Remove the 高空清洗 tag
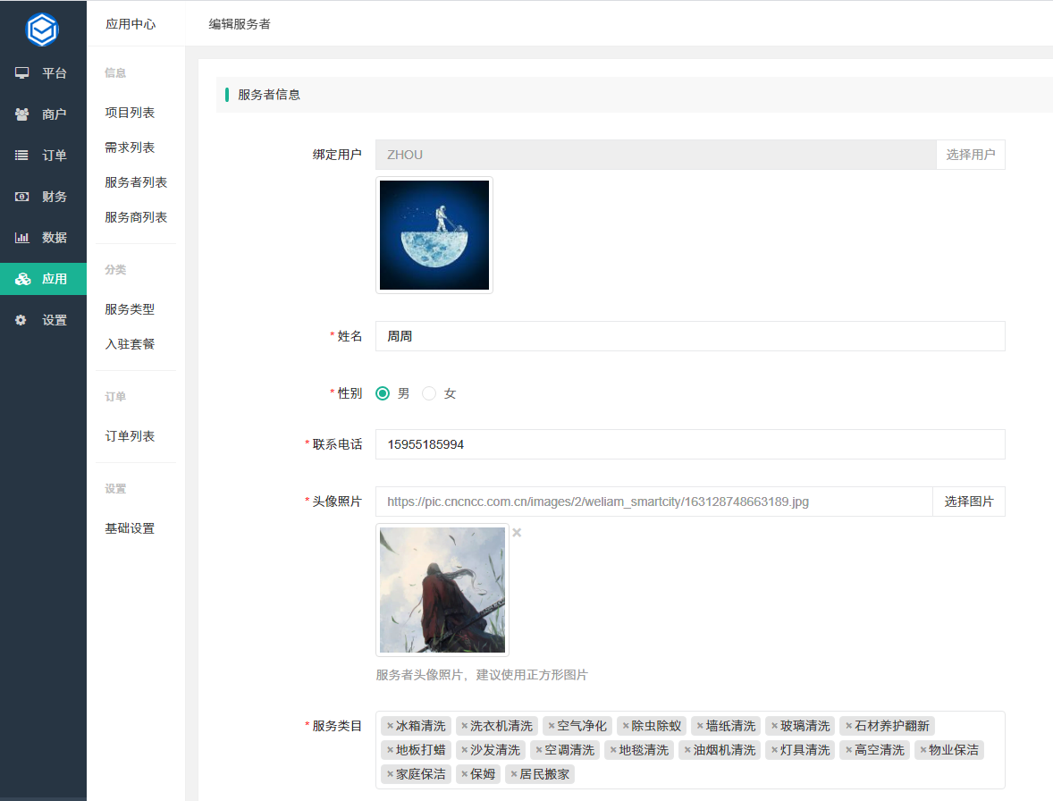 [x=849, y=750]
